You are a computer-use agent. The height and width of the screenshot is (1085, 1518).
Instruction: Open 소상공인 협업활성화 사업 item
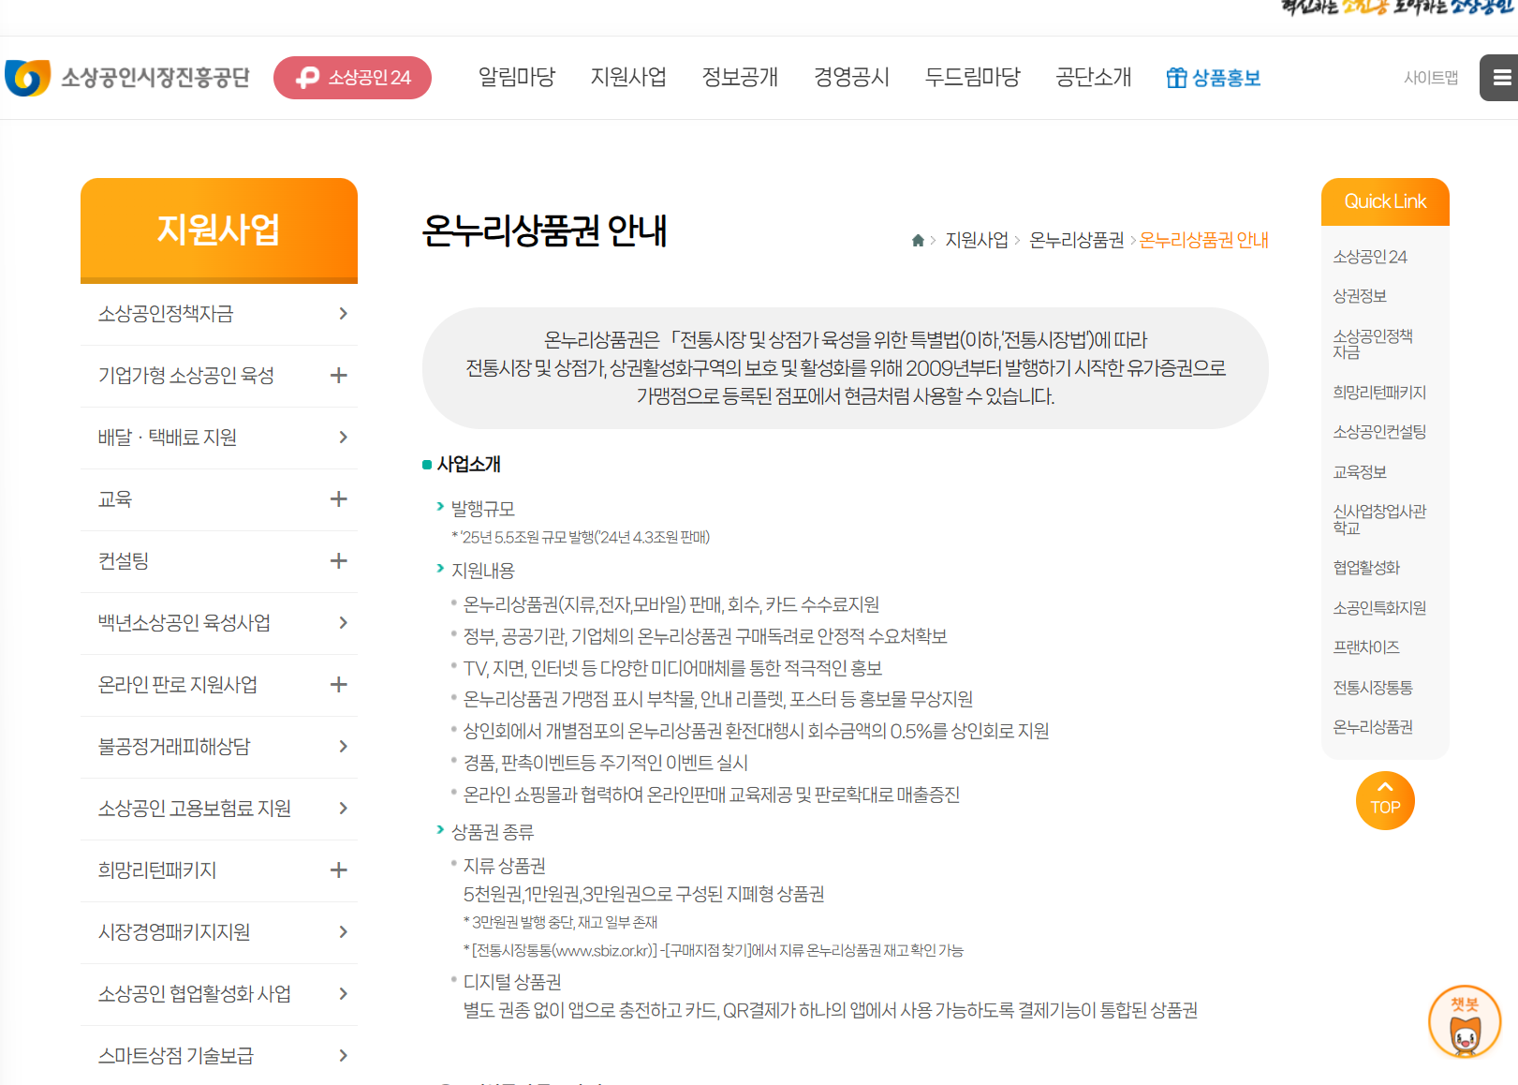[219, 994]
